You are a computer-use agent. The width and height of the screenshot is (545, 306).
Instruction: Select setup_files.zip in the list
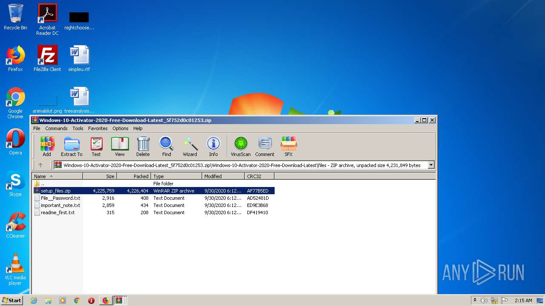pyautogui.click(x=153, y=191)
